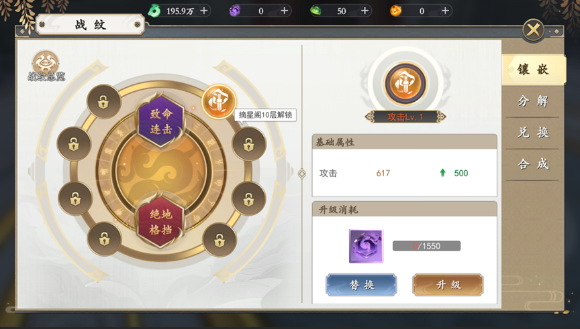Click the large attack rune emblem preview
This screenshot has height=329, width=580.
click(x=405, y=83)
